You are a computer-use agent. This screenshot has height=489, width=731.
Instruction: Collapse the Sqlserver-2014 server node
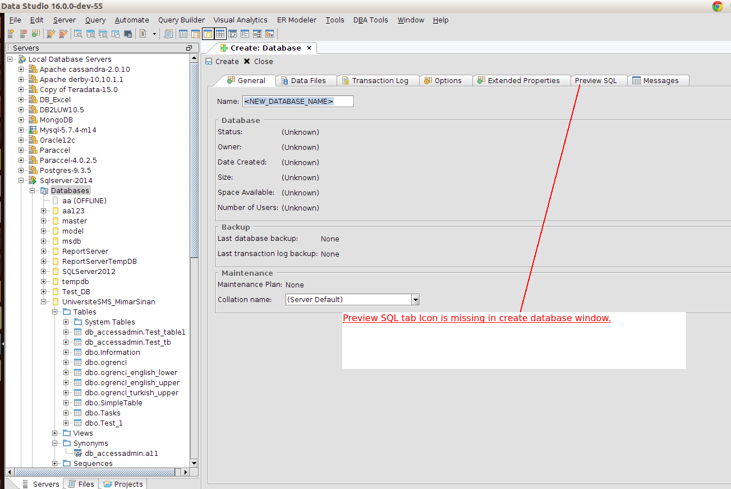point(21,180)
